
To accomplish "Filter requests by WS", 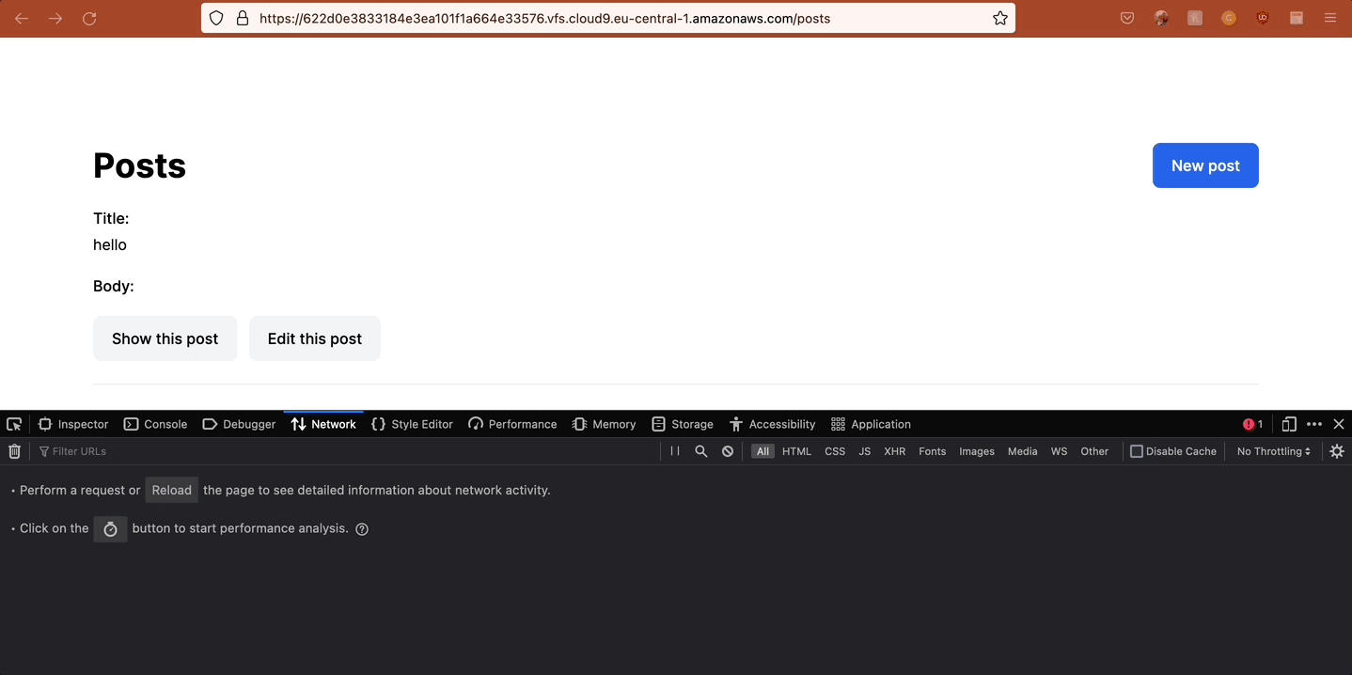I will click(x=1060, y=451).
